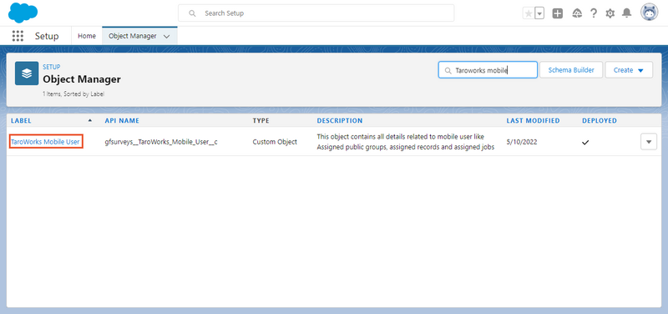Click the Custom Object type cell

point(275,142)
